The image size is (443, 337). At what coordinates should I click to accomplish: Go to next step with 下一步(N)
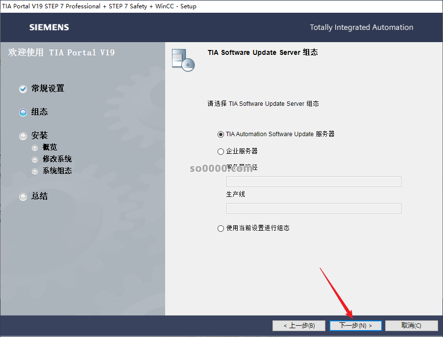point(355,325)
